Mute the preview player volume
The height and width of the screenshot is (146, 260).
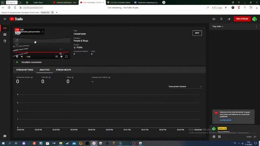[22, 57]
